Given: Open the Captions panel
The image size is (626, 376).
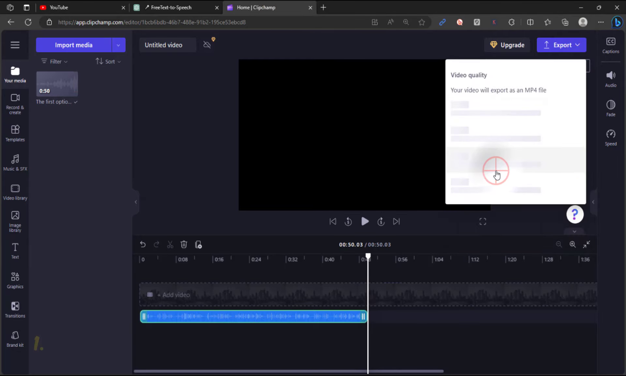Looking at the screenshot, I should [x=610, y=45].
